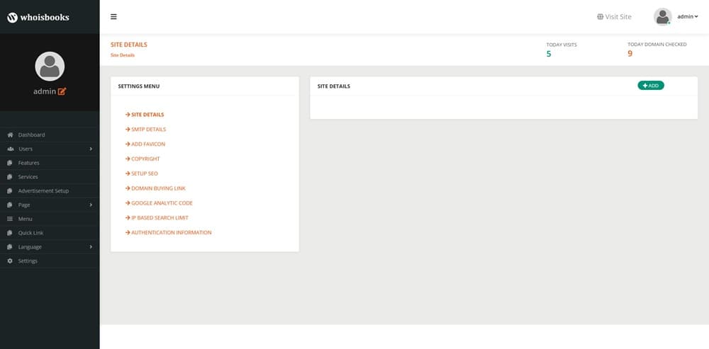The height and width of the screenshot is (349, 709).
Task: Click the large sidebar profile avatar
Action: (x=50, y=66)
